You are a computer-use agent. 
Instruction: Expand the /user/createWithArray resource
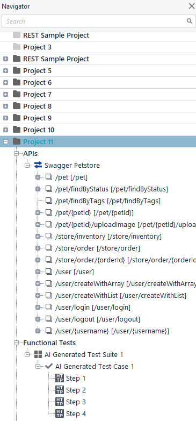tap(38, 283)
